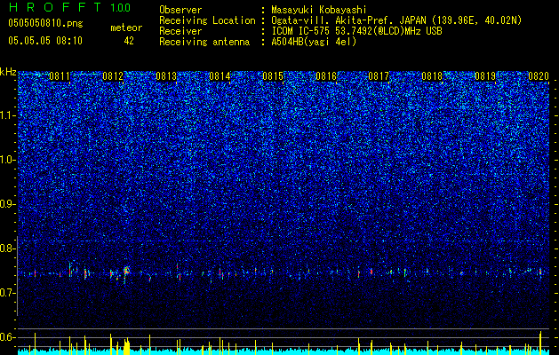Click the Receiving Location label

point(207,20)
